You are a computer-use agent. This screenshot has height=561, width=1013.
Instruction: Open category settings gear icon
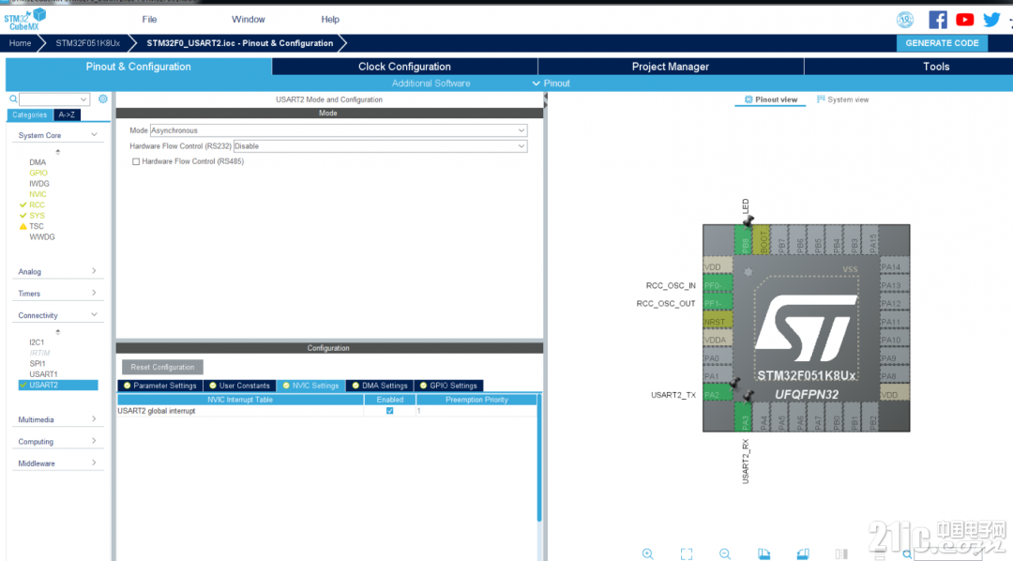pos(103,99)
